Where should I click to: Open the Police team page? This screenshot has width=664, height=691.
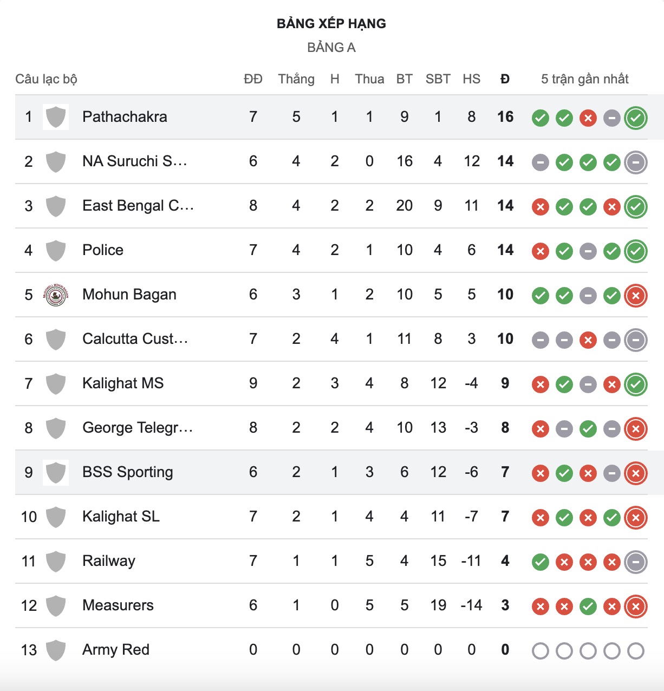[x=103, y=250]
